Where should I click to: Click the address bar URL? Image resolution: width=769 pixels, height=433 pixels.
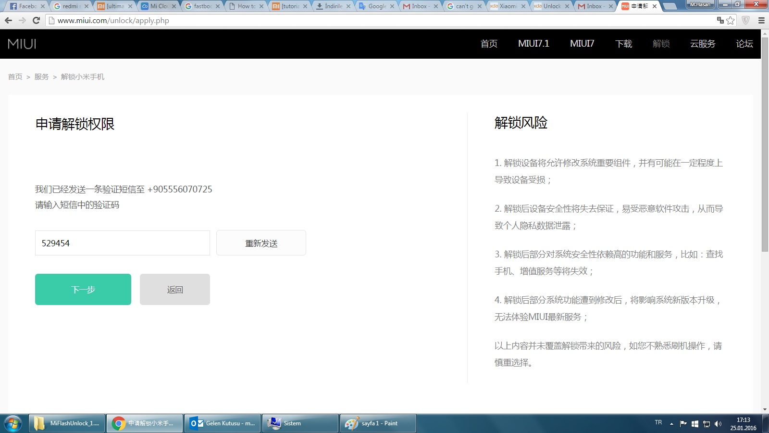click(x=113, y=20)
